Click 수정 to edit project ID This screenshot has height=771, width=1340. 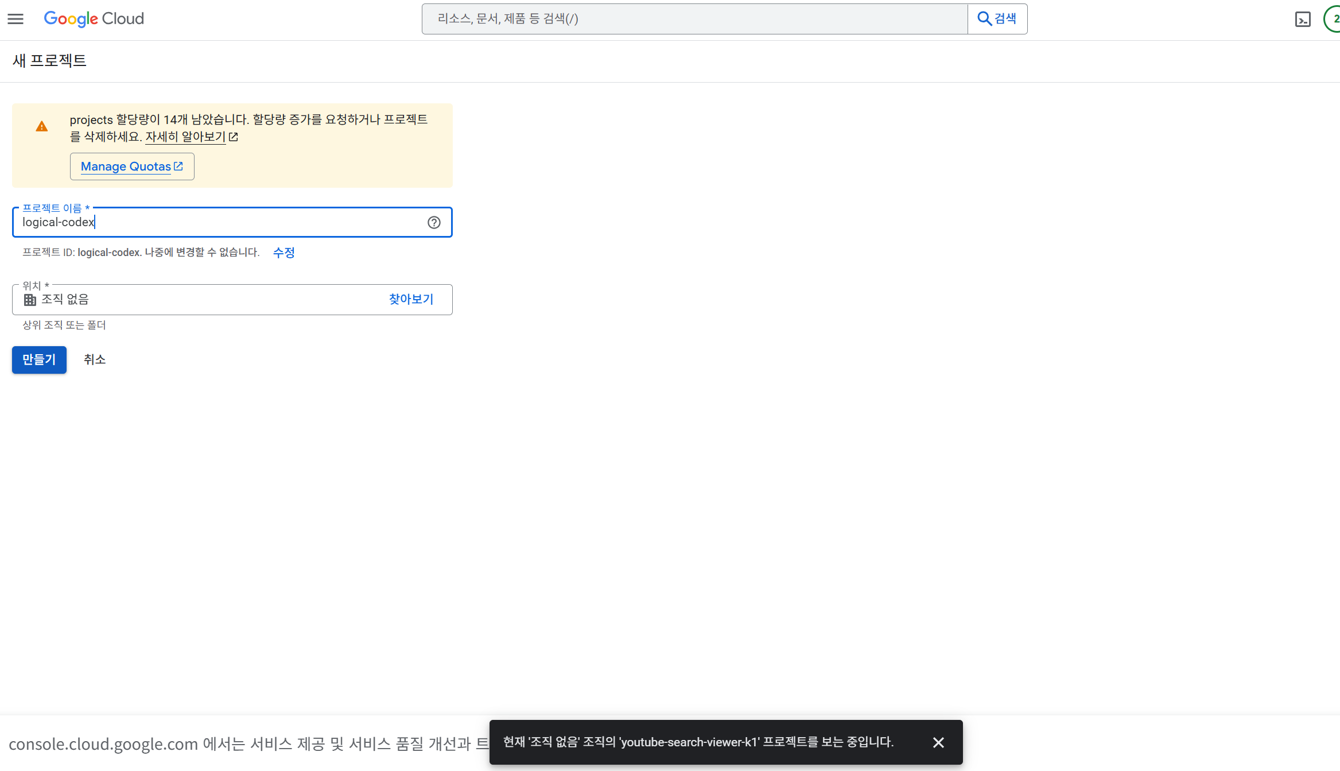point(283,253)
